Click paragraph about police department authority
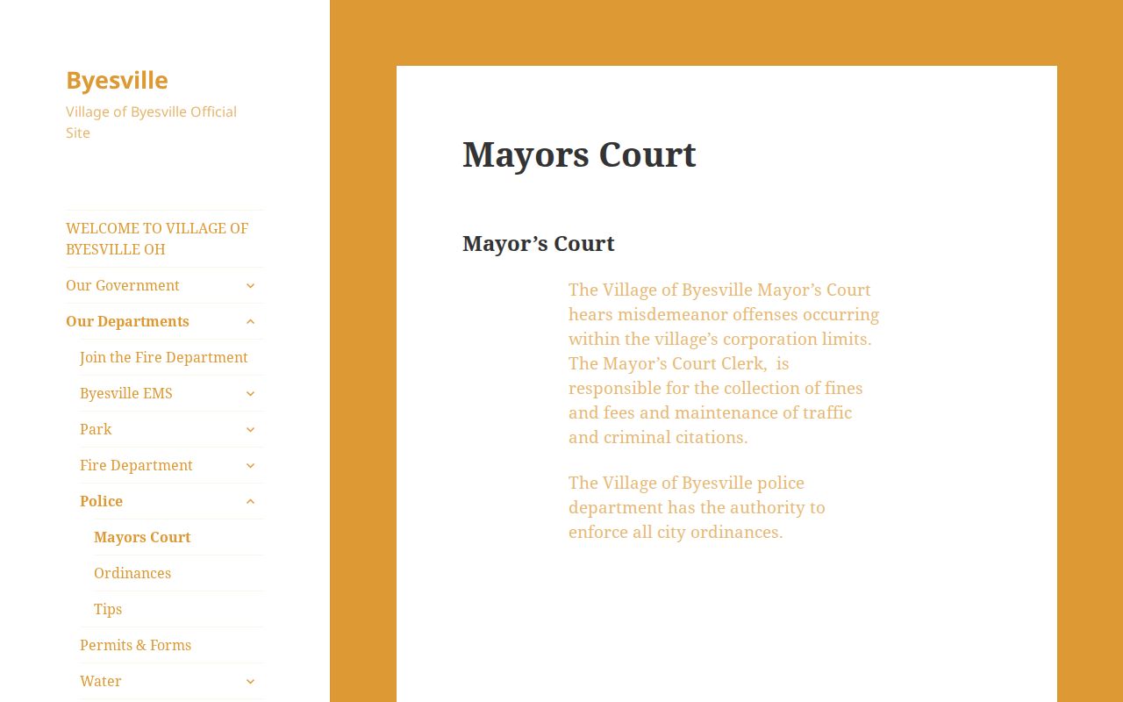Image resolution: width=1123 pixels, height=702 pixels. tap(697, 507)
